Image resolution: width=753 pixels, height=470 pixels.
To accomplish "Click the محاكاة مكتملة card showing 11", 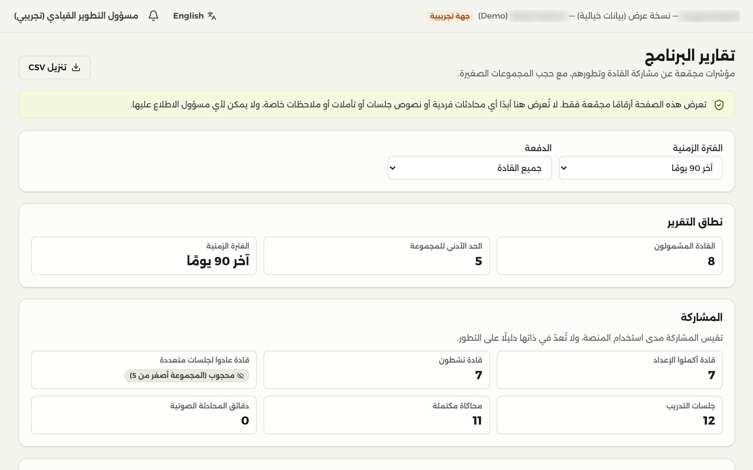I will click(377, 415).
